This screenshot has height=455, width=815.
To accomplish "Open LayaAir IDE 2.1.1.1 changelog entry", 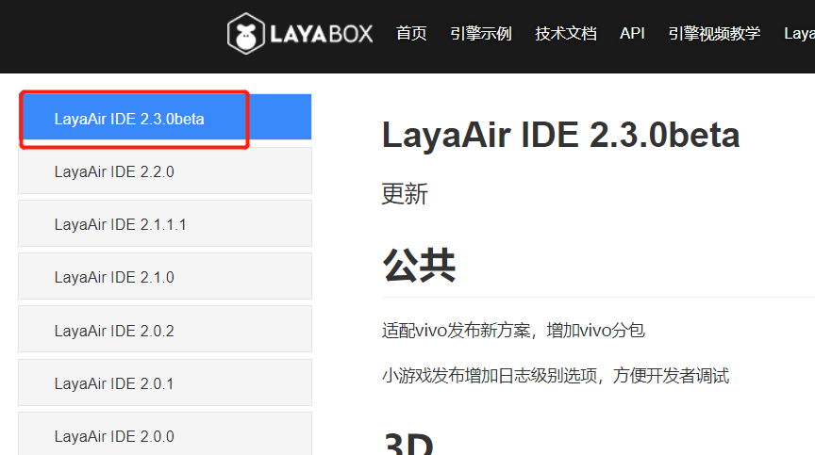I will (165, 223).
